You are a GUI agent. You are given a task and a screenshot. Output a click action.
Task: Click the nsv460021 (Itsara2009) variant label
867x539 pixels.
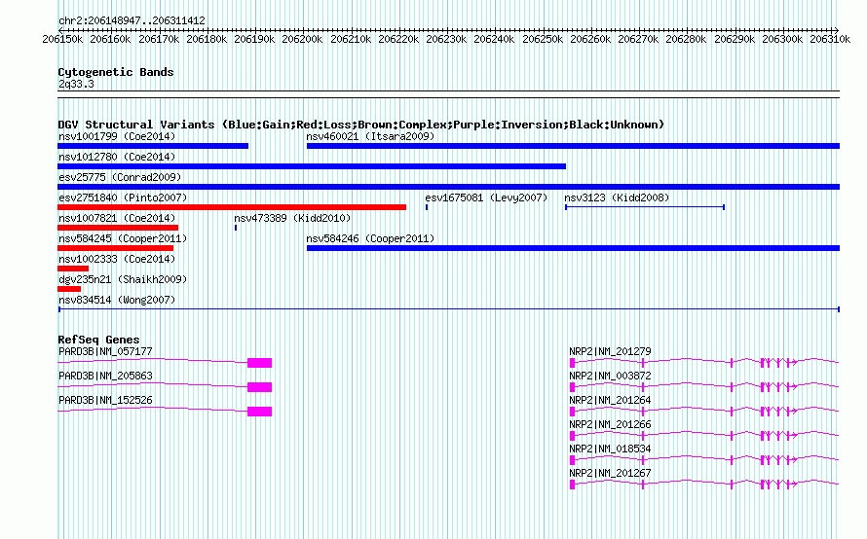370,136
